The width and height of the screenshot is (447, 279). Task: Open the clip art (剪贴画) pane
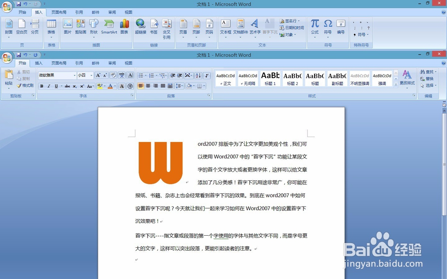pyautogui.click(x=80, y=27)
